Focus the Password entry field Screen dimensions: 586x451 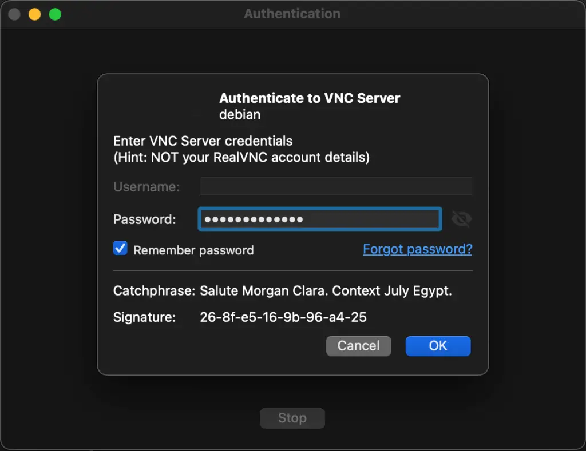319,219
